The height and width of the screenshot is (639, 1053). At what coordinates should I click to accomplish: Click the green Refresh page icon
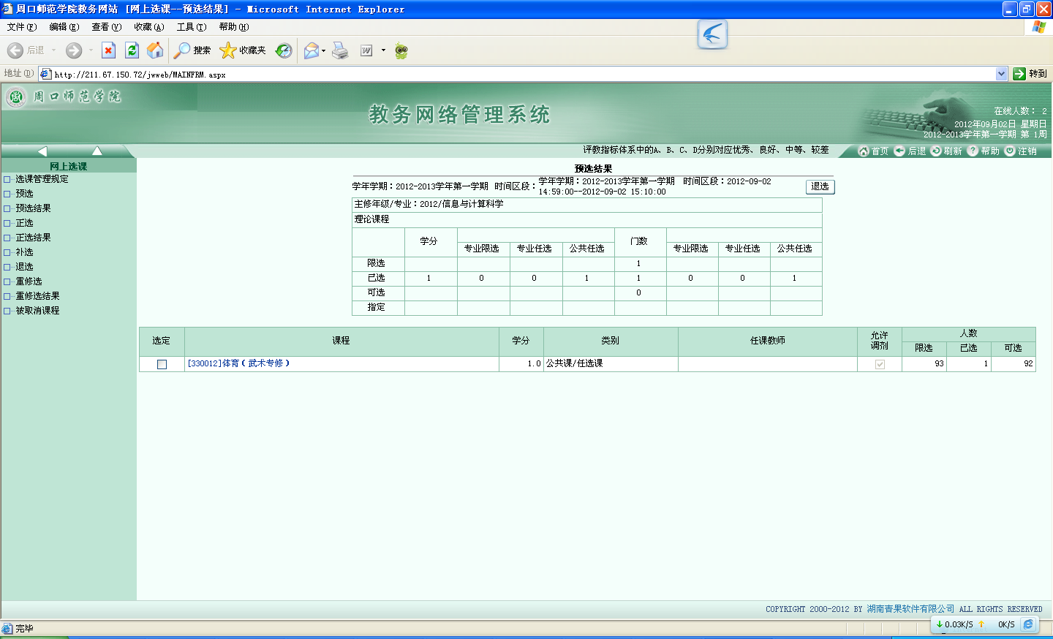click(x=132, y=50)
